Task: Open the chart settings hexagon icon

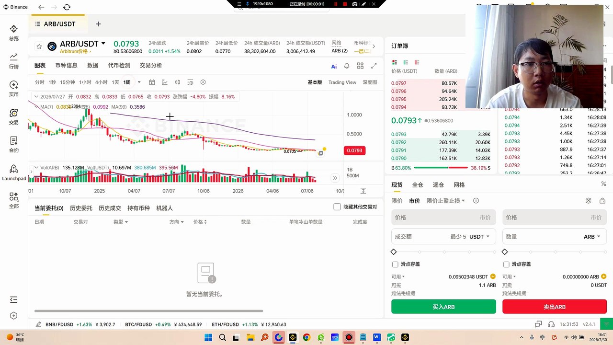Action: click(203, 82)
